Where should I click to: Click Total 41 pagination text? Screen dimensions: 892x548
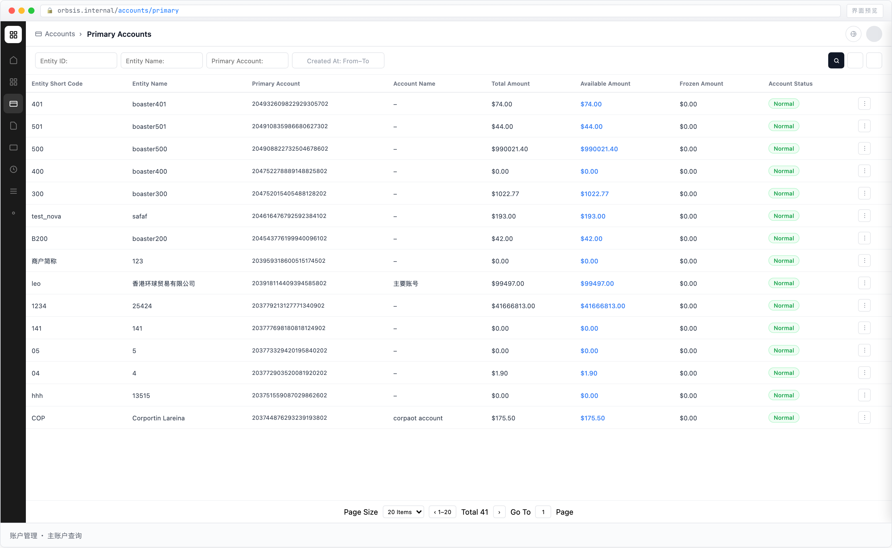(475, 512)
